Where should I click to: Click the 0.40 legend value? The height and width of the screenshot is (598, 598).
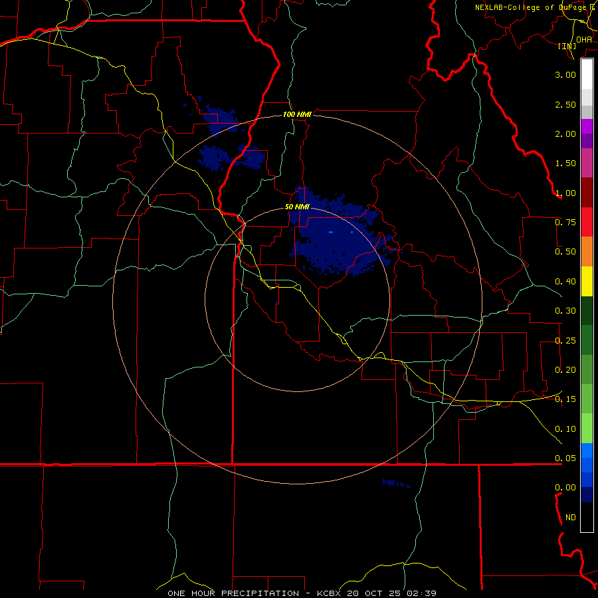click(565, 282)
